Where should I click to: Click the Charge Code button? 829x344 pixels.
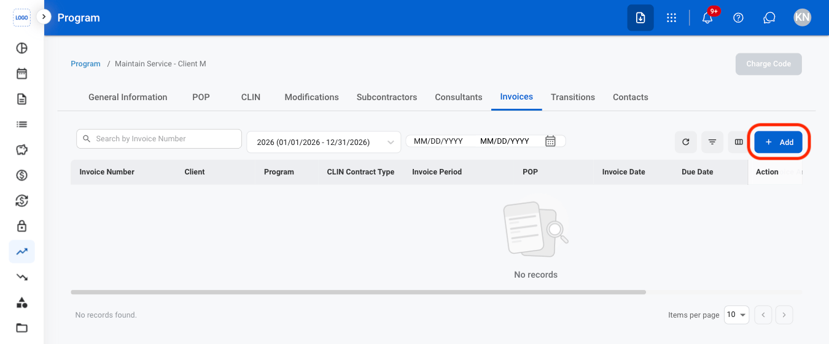(769, 64)
